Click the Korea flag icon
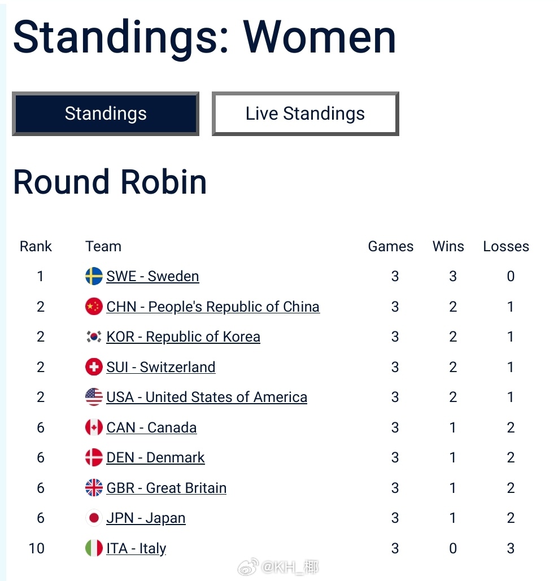Screen dimensions: 558x581 tap(94, 337)
